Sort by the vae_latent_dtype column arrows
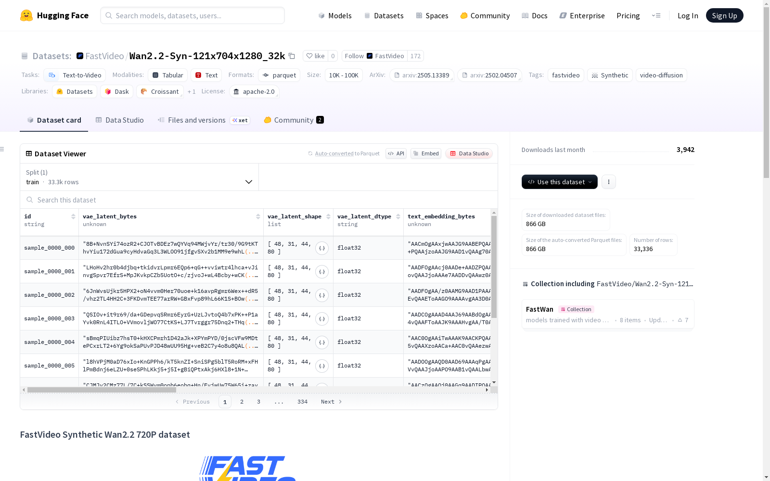Viewport: 770px width, 481px height. tap(398, 216)
